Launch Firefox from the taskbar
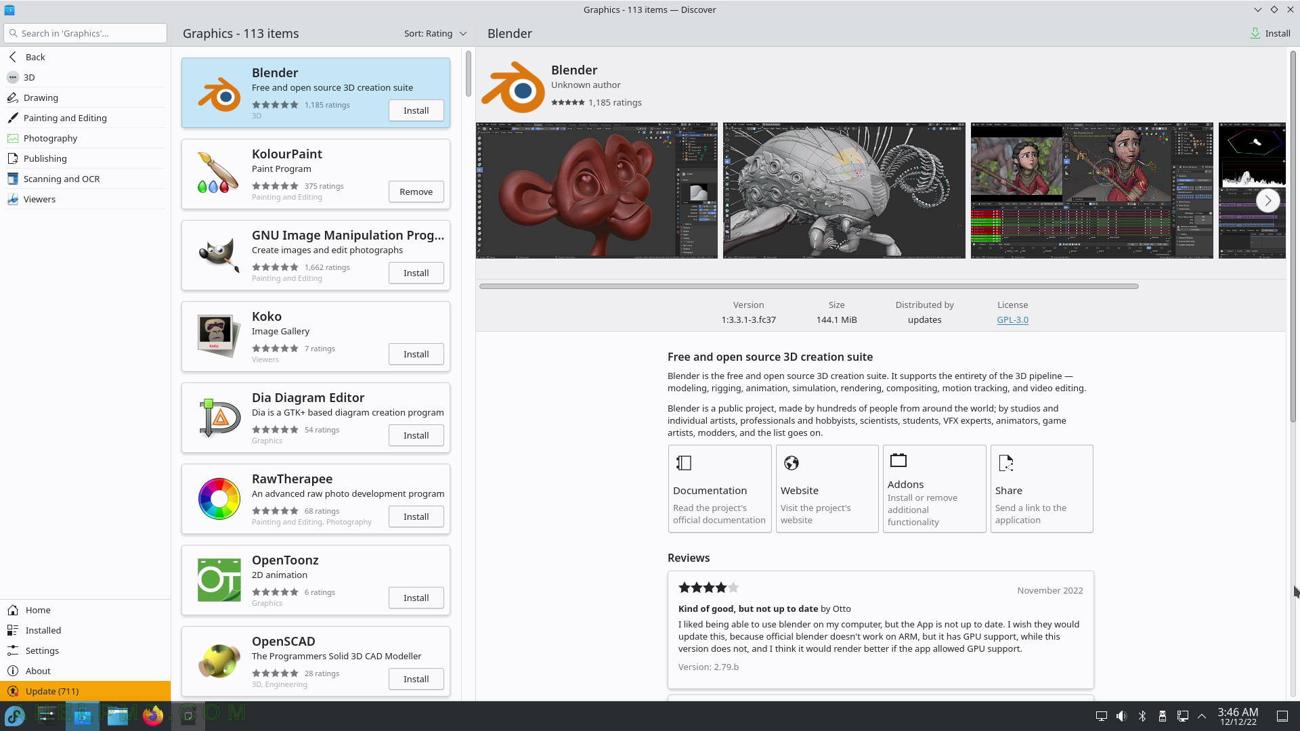This screenshot has width=1300, height=731. [153, 715]
